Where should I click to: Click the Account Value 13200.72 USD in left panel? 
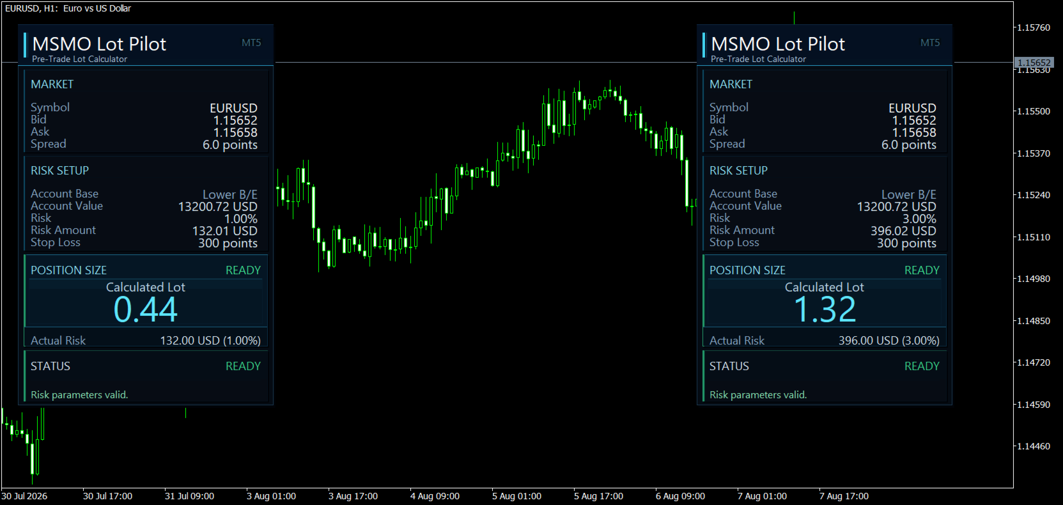[x=218, y=206]
